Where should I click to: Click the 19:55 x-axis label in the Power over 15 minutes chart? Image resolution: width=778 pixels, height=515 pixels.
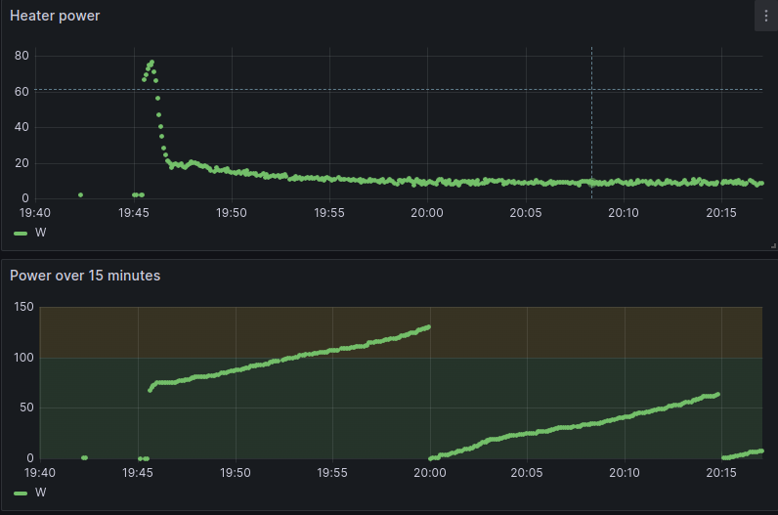point(332,473)
